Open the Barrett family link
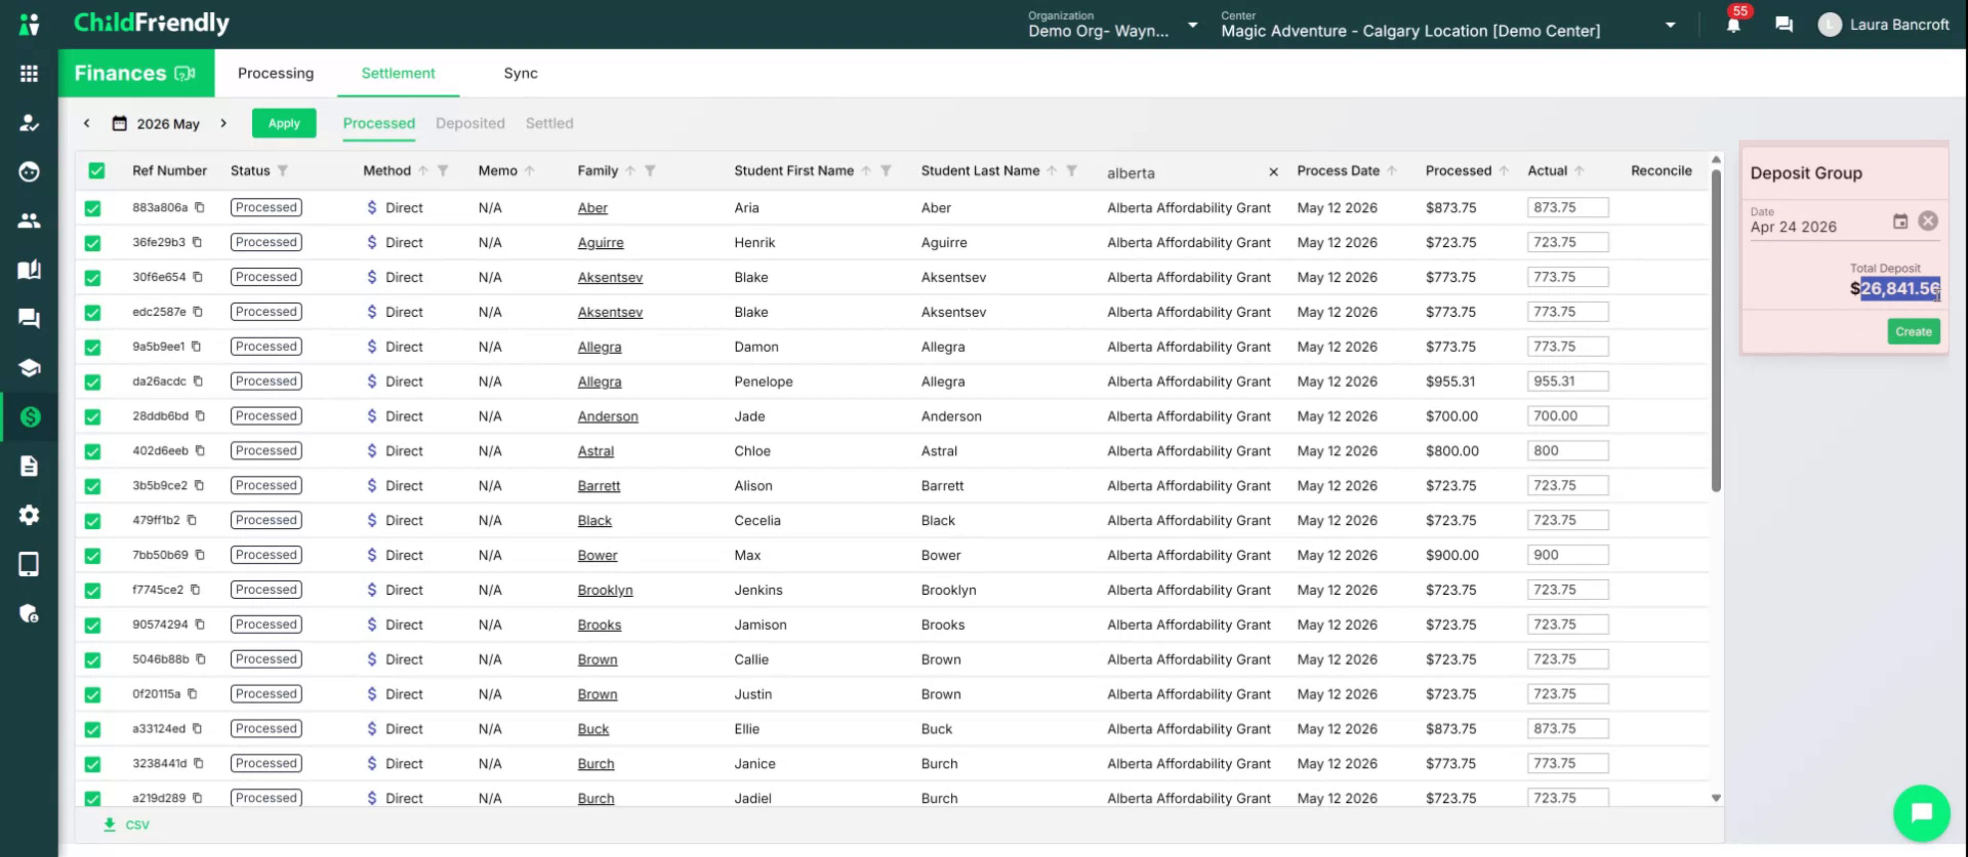1968x857 pixels. [x=599, y=486]
